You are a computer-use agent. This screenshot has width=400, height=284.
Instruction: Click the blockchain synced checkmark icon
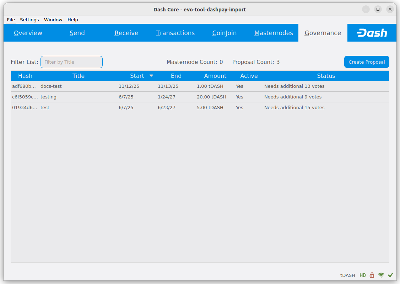390,275
